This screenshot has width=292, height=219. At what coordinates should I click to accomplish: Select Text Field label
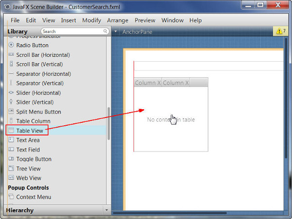tap(28, 150)
